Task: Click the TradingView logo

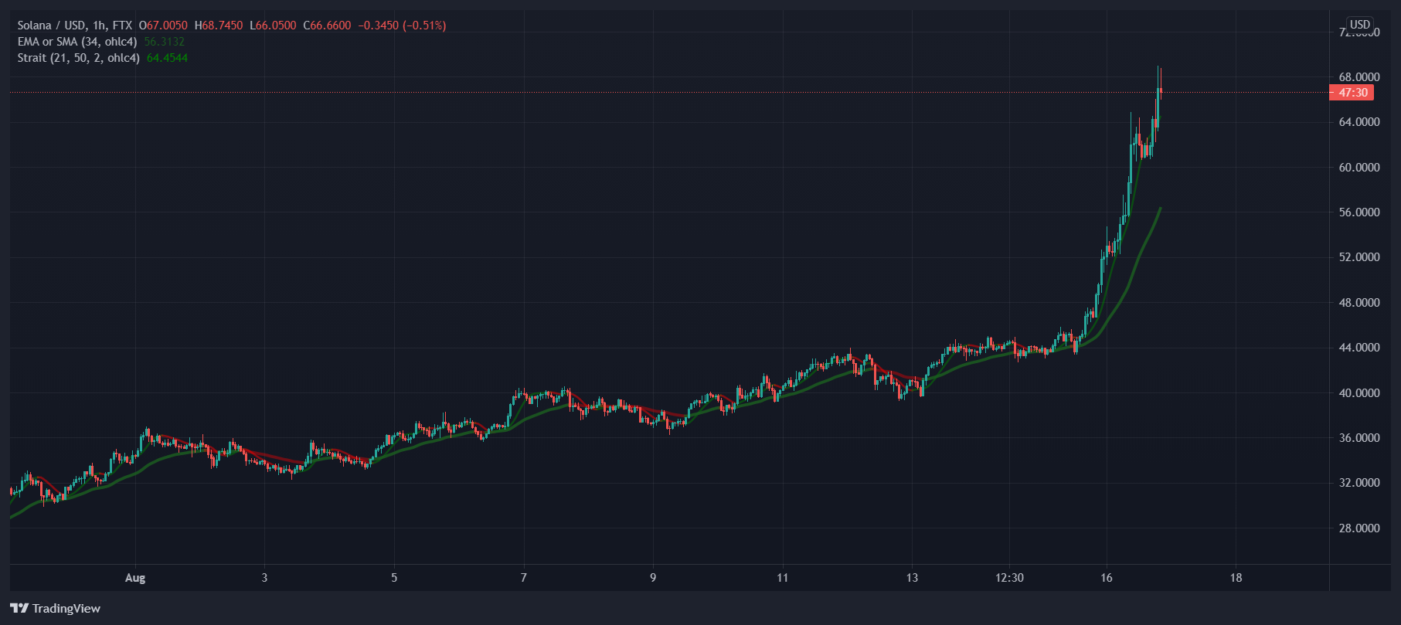Action: [x=56, y=608]
